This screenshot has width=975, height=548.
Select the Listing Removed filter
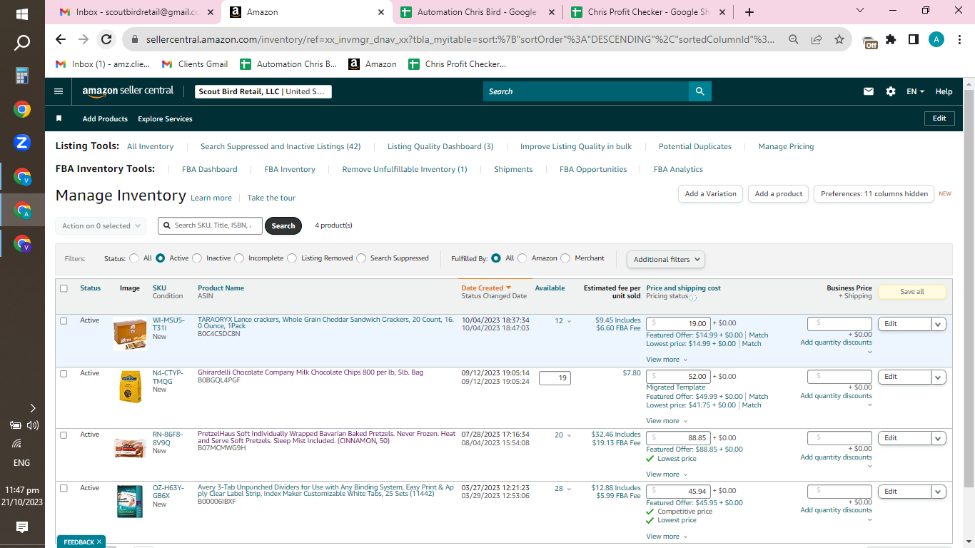292,258
